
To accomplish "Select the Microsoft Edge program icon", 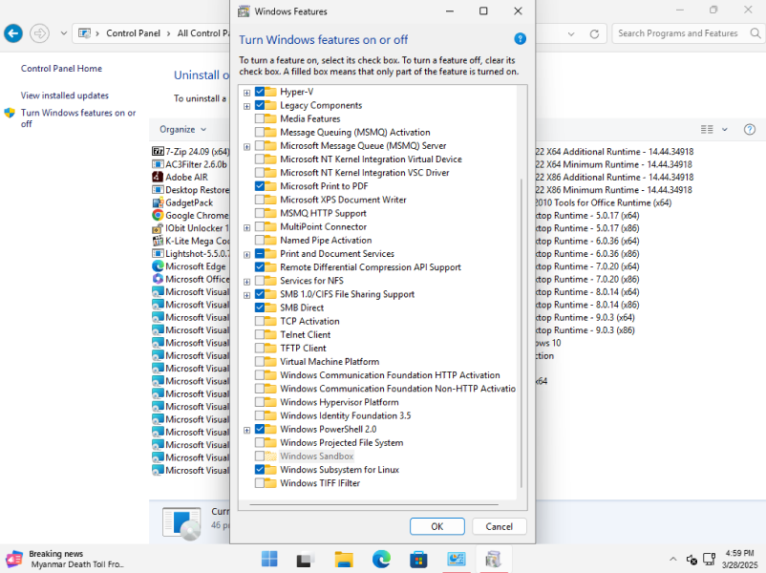I will point(158,265).
